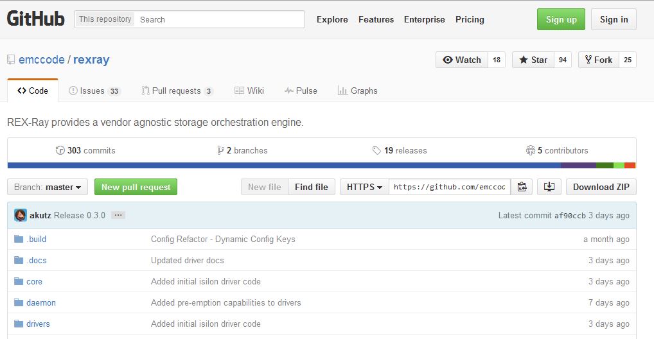This screenshot has height=339, width=654.
Task: Click the releases tag icon
Action: click(x=376, y=150)
